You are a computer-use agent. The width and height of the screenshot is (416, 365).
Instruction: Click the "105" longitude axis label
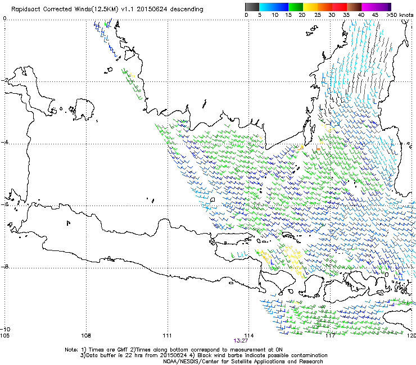tap(4, 336)
